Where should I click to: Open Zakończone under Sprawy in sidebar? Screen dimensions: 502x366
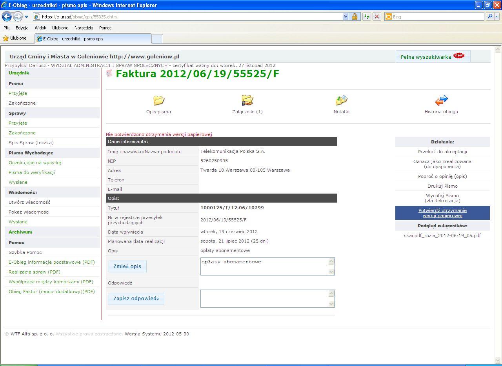click(22, 133)
